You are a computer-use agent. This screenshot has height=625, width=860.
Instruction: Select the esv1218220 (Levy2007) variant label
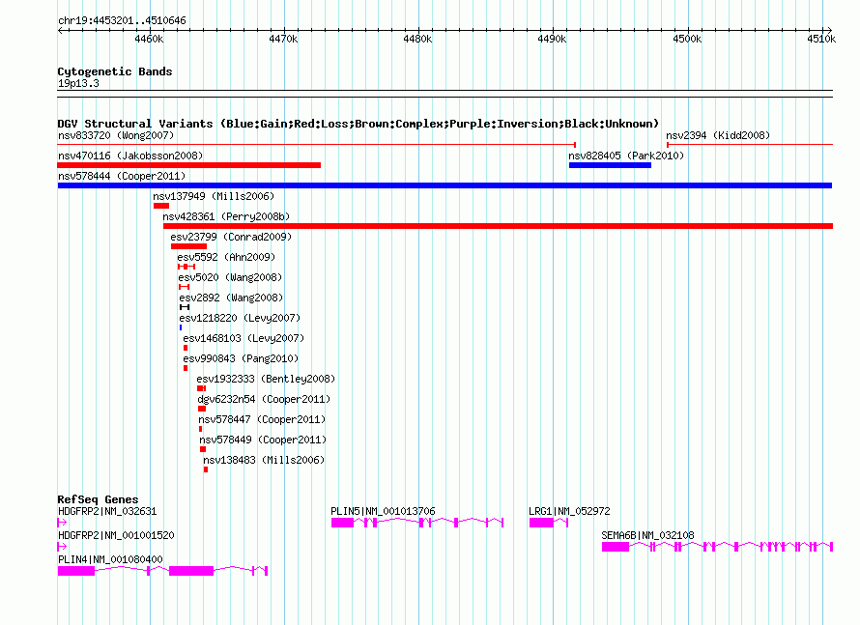[240, 318]
